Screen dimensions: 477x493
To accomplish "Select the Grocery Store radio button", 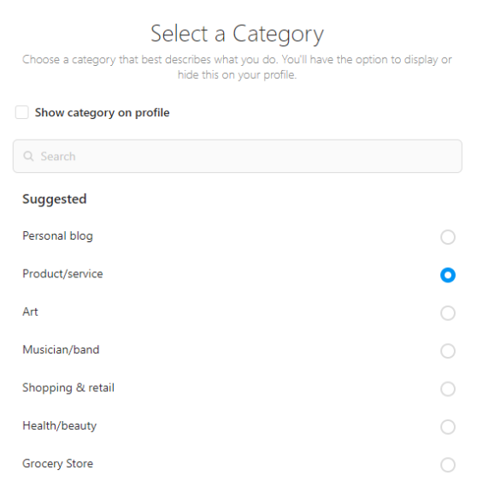I will point(448,465).
